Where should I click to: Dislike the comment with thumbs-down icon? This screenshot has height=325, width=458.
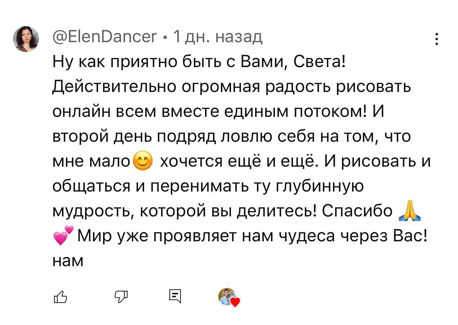(121, 297)
